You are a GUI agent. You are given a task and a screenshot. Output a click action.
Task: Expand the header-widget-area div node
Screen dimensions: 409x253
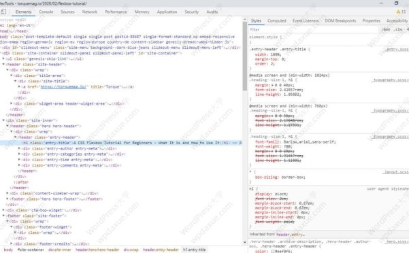click(x=11, y=103)
